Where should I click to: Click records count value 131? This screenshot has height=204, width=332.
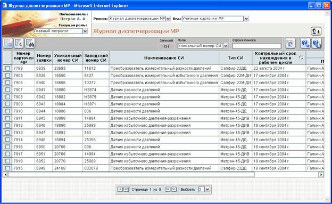[x=166, y=46]
